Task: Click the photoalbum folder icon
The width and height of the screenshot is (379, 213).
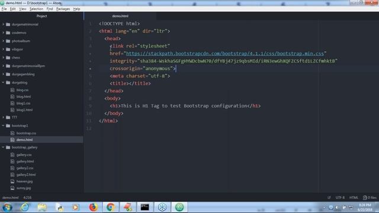Action: [8, 41]
